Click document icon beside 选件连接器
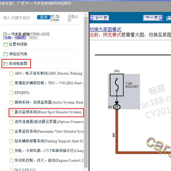This screenshot has height=171, width=171. (11, 122)
